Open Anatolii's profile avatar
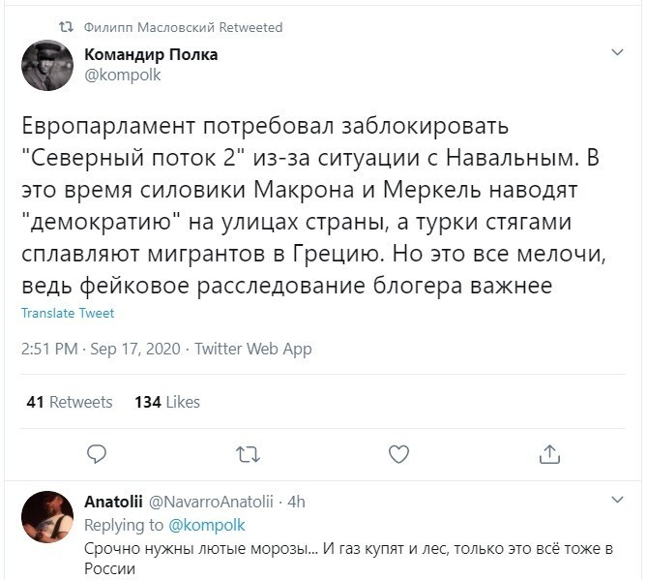The image size is (647, 580). tap(47, 516)
